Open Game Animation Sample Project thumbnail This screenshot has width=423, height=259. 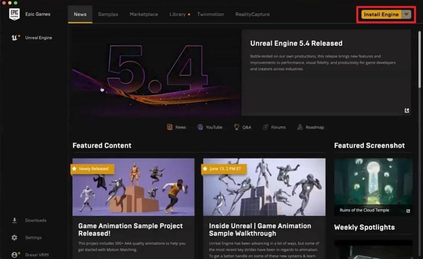tap(133, 187)
